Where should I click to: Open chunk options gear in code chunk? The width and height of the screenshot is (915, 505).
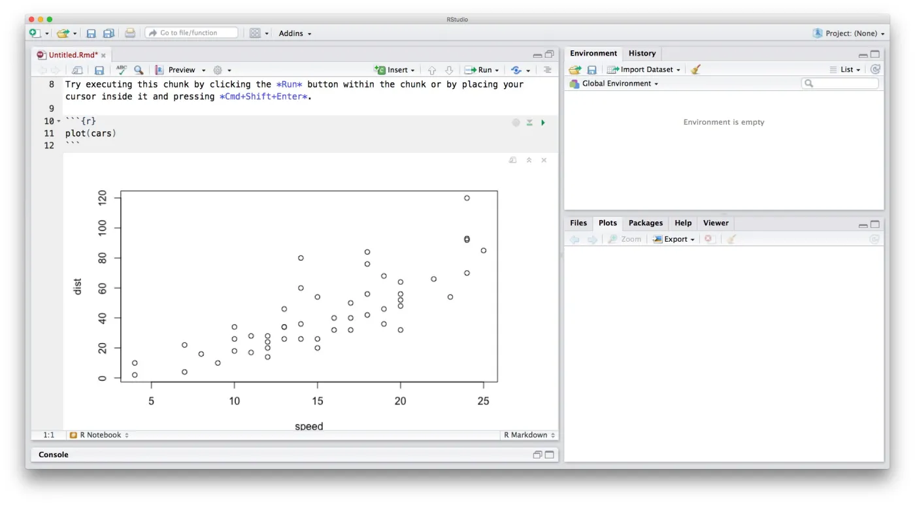click(x=516, y=123)
